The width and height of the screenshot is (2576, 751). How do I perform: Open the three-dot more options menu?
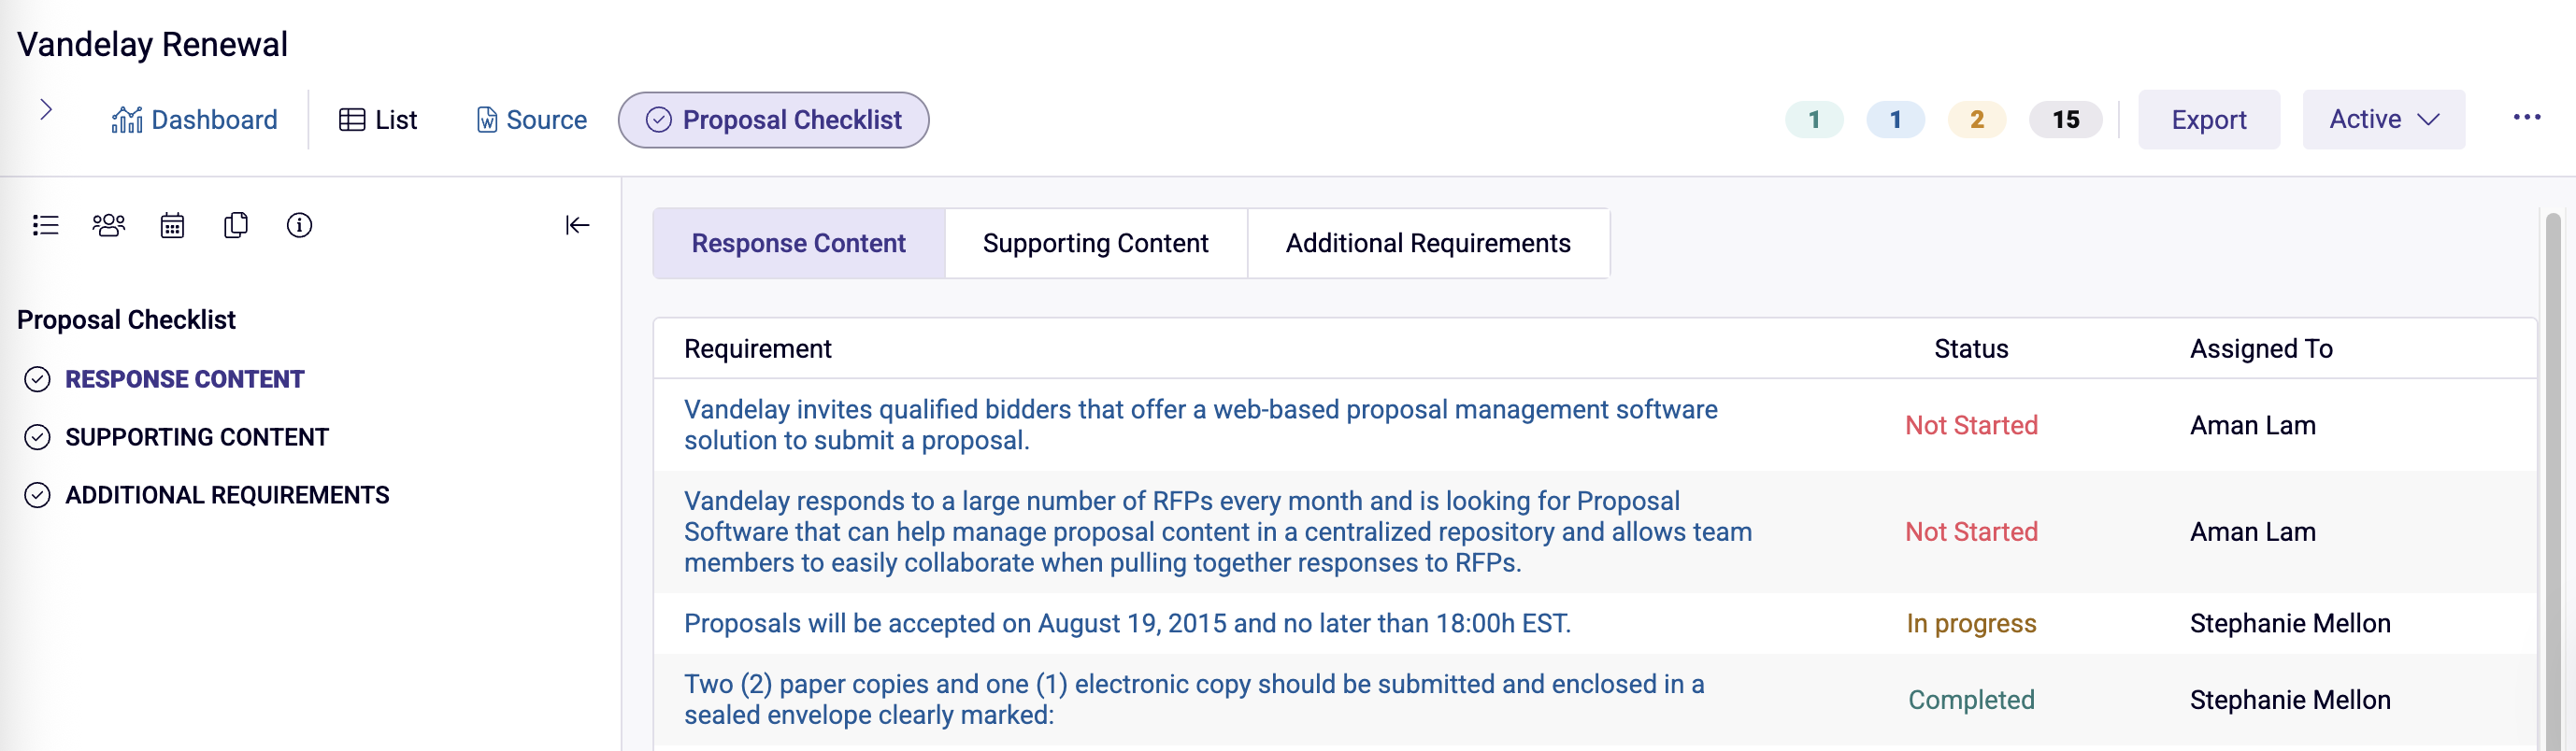click(2526, 118)
